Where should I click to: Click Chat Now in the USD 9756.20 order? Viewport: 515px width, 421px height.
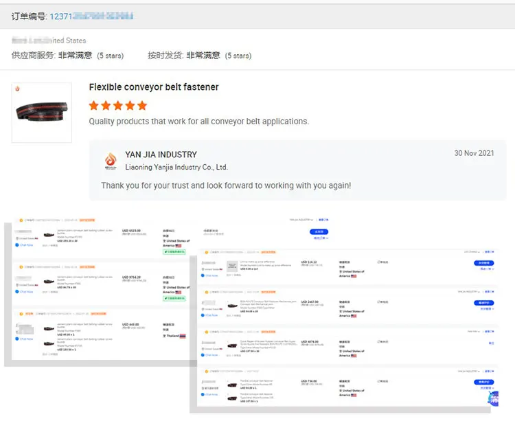tap(26, 291)
